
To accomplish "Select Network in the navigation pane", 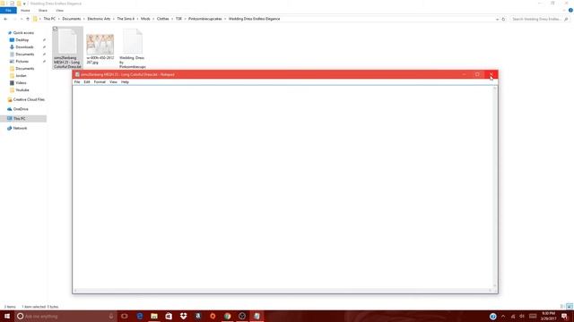I will 20,128.
